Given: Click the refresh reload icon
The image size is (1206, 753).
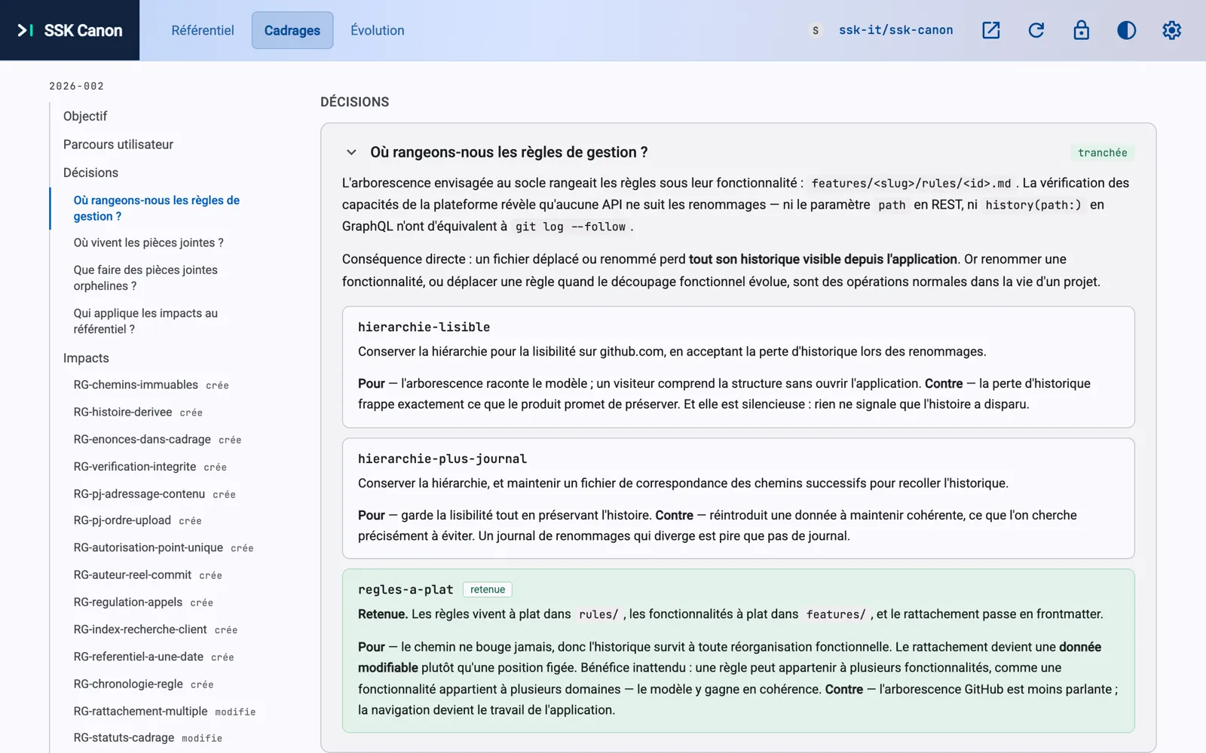Looking at the screenshot, I should [x=1036, y=30].
